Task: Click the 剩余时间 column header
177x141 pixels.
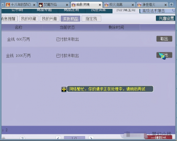Action: point(116,27)
